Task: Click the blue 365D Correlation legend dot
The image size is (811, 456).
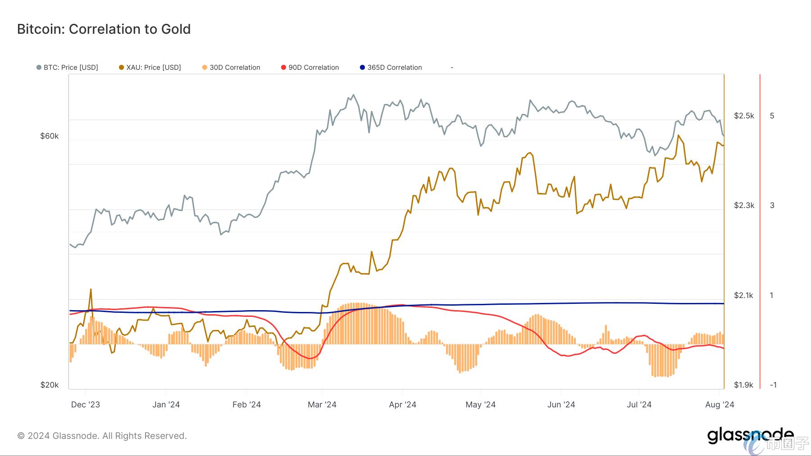Action: pos(362,68)
